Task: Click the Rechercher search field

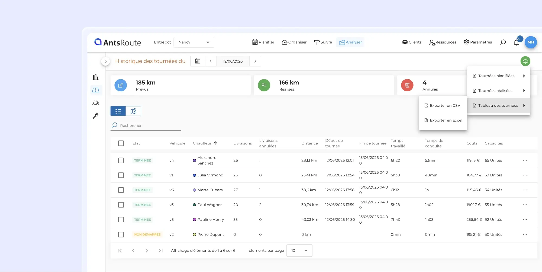Action: (146, 126)
